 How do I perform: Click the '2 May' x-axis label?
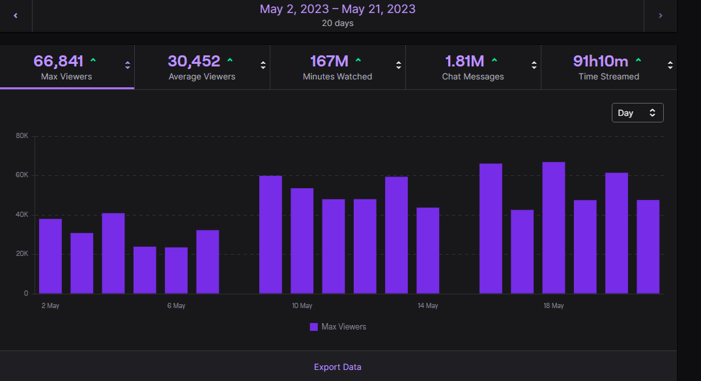[51, 306]
